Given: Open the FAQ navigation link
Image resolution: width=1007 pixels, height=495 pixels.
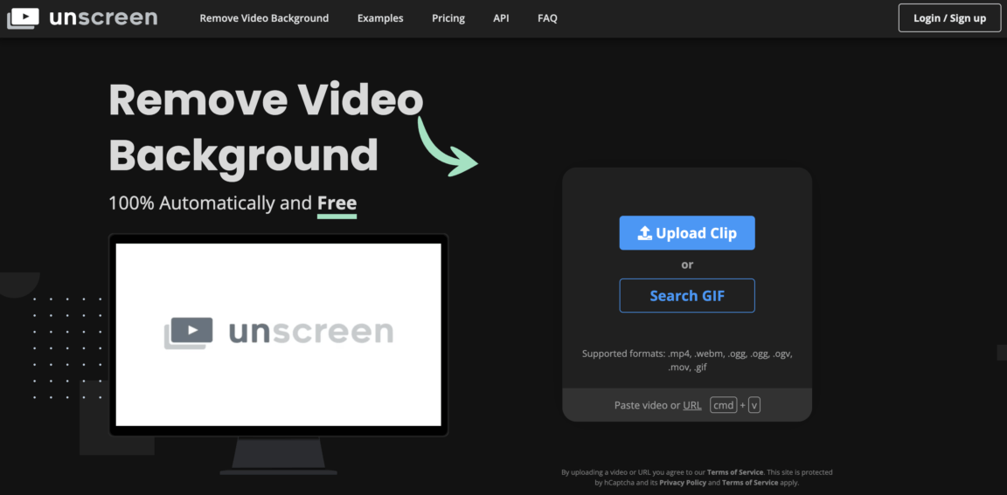Looking at the screenshot, I should pyautogui.click(x=547, y=18).
